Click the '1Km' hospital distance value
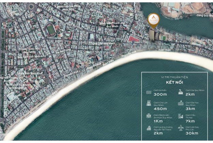 (158, 121)
